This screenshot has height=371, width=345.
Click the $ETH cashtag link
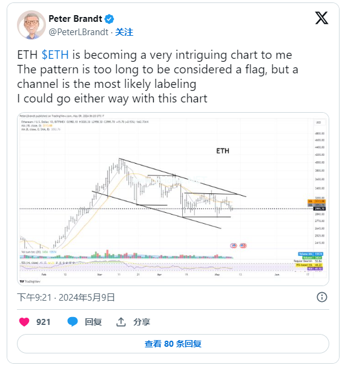[55, 55]
